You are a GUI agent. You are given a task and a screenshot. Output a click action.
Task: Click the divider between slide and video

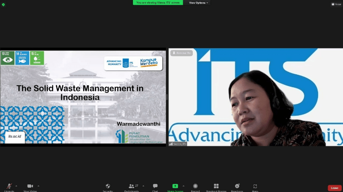click(x=167, y=97)
